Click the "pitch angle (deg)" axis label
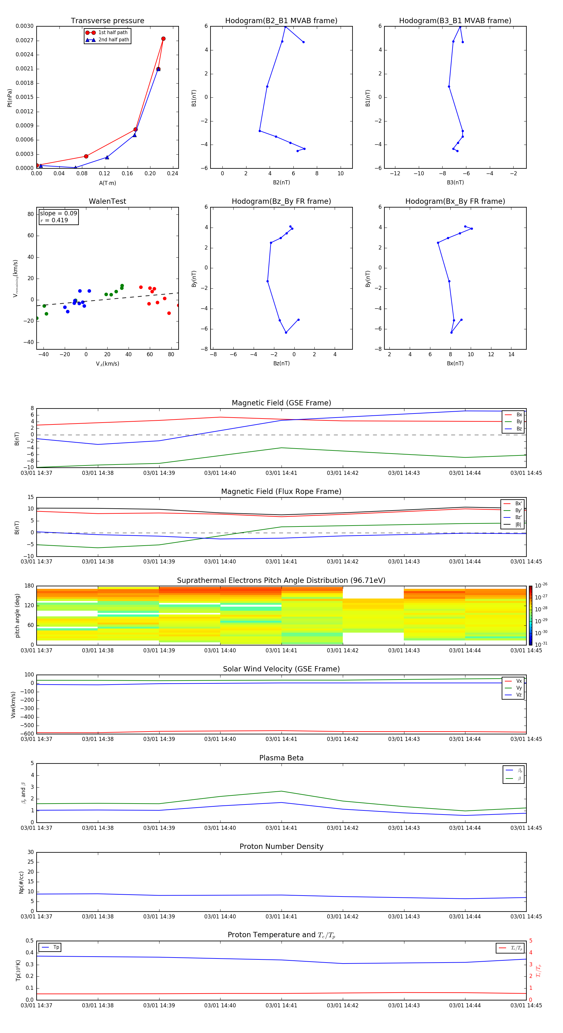The image size is (563, 1033). pos(17,615)
